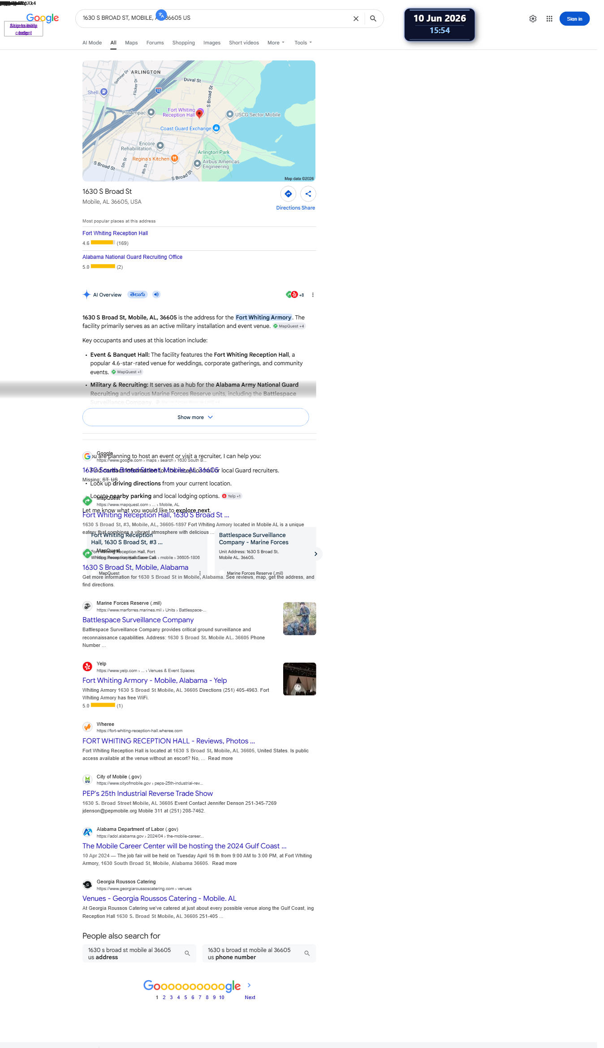Viewport: 604px width, 1048px height.
Task: Open the Google apps grid icon
Action: coord(549,19)
